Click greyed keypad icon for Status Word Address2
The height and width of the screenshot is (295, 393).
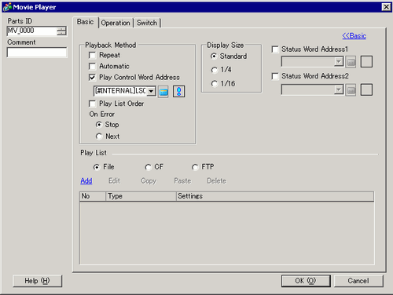[x=351, y=90]
